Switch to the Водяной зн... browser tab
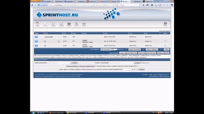204x114 pixels. coord(69,1)
